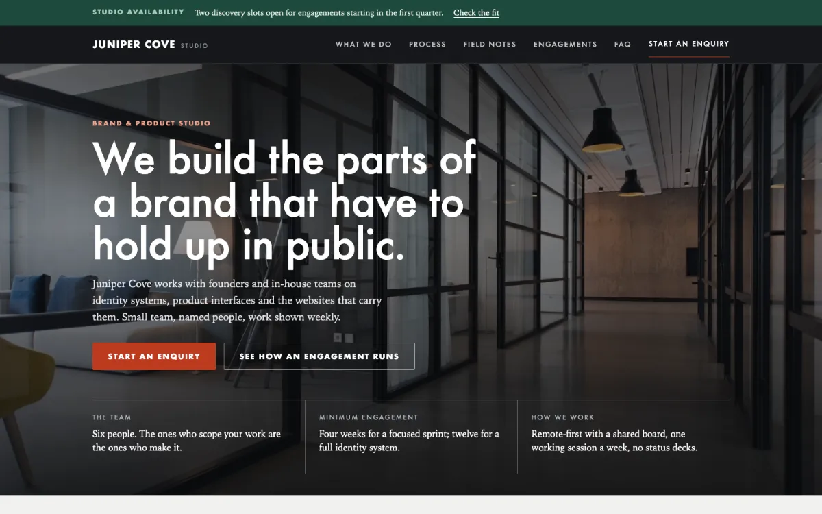The image size is (822, 514).
Task: Open the Process nav item
Action: 427,45
